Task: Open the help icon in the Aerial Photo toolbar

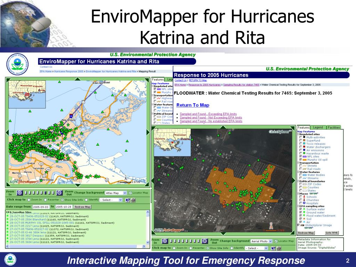Action: [273, 248]
